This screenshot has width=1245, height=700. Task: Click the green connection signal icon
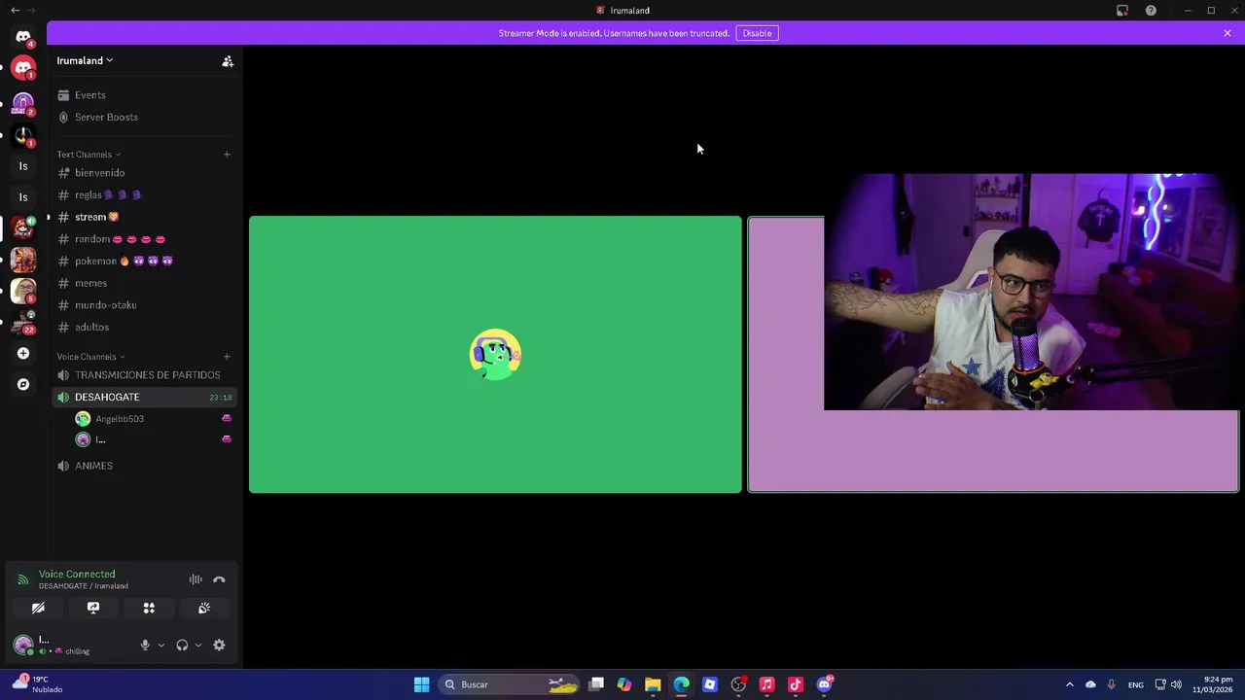[x=22, y=579]
